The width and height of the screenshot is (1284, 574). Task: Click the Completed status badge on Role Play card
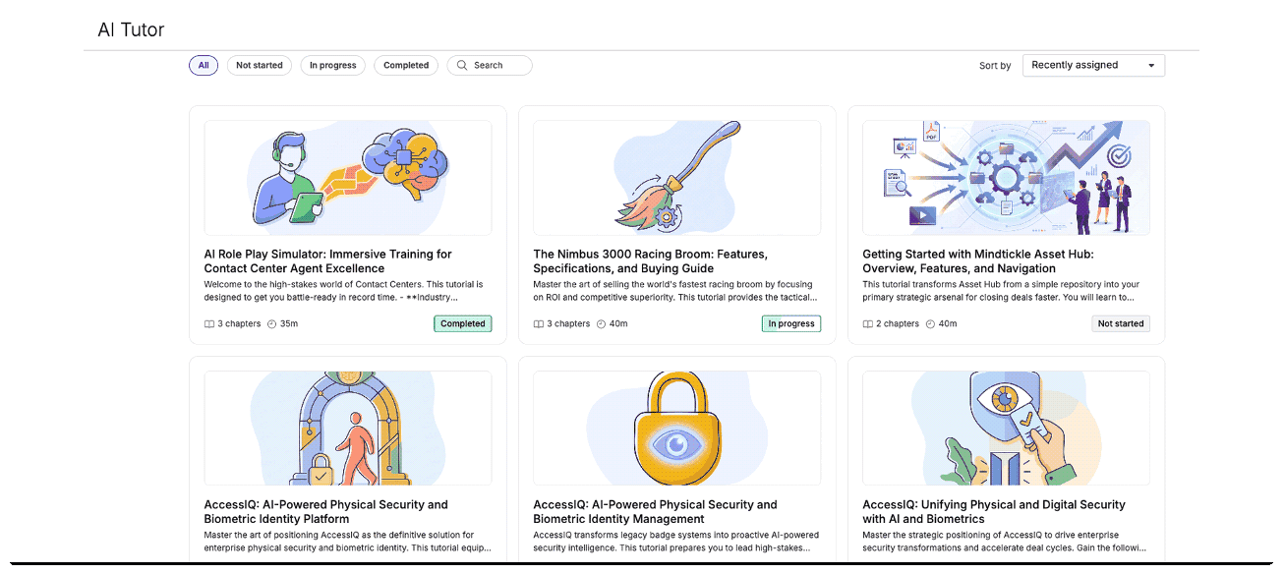(463, 323)
